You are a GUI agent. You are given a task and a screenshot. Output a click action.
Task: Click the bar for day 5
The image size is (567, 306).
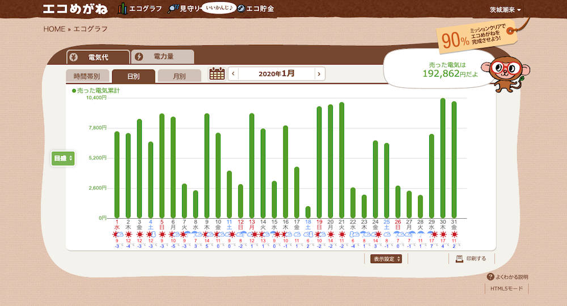[x=162, y=166]
